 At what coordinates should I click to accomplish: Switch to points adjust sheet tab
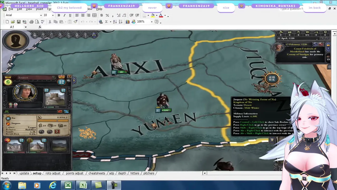[75, 173]
